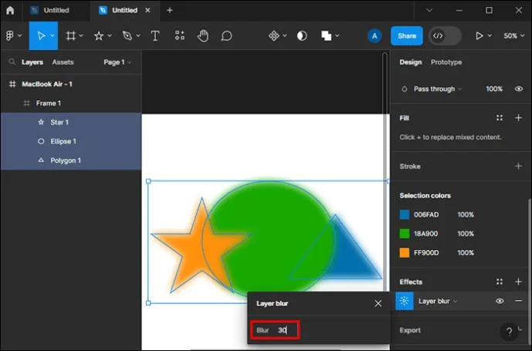Select the Hand tool
This screenshot has width=532, height=351.
pos(203,35)
